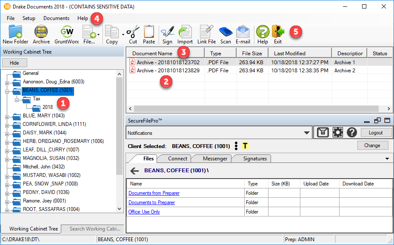Click the Change client button
394x245 pixels.
(372, 145)
